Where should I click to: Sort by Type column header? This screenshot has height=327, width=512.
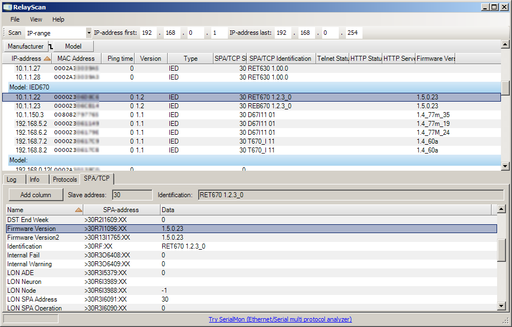point(190,59)
